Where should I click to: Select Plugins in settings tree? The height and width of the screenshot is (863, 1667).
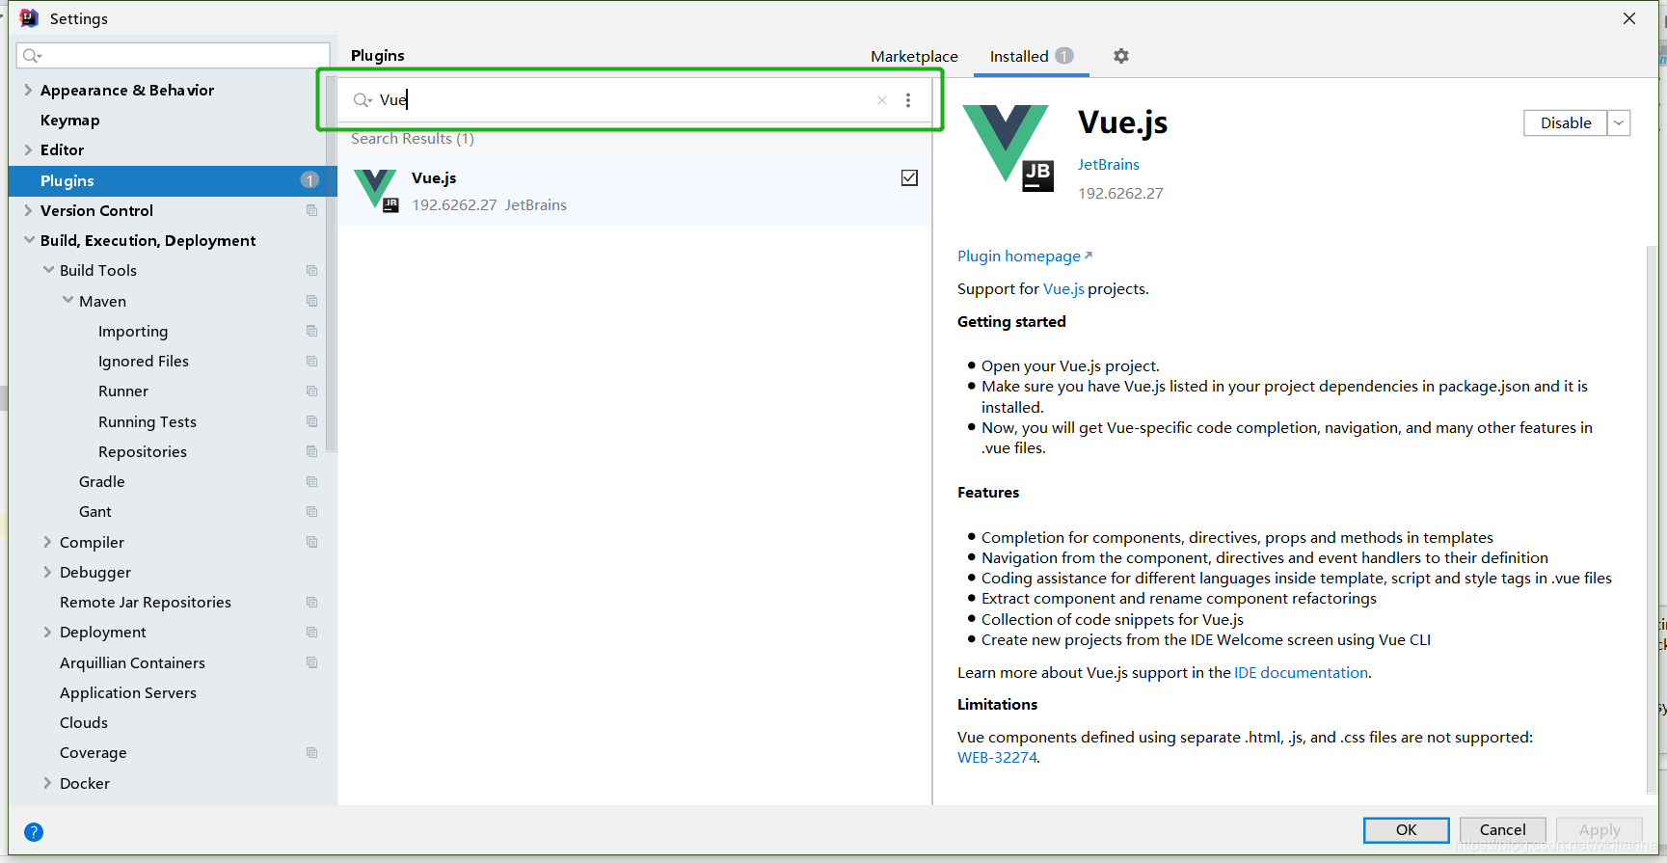pos(173,180)
